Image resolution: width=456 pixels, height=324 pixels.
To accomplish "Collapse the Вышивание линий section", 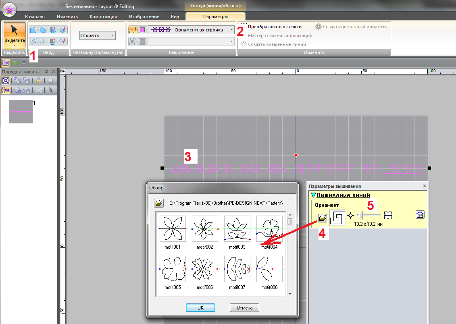I will click(x=313, y=195).
